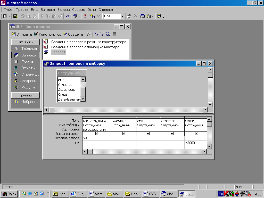Click the En language indicator in tray

point(221,194)
